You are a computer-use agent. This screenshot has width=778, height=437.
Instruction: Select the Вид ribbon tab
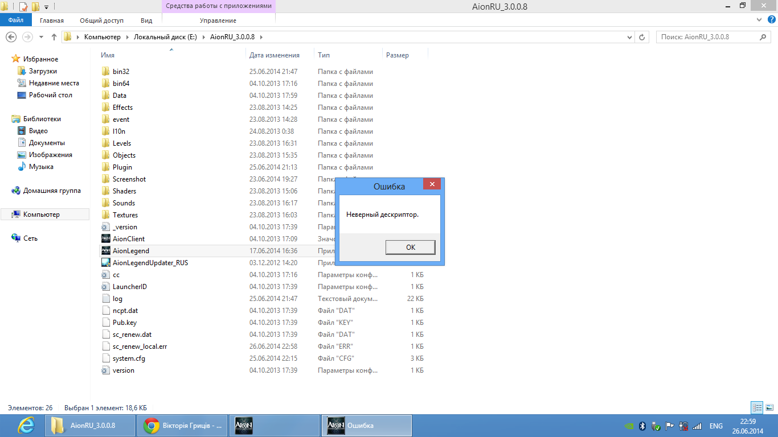(x=146, y=20)
